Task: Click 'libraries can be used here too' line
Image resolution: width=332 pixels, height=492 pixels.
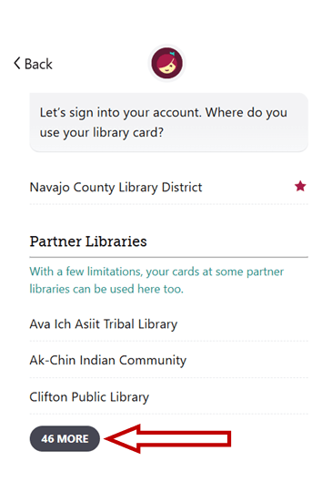Action: [x=106, y=289]
